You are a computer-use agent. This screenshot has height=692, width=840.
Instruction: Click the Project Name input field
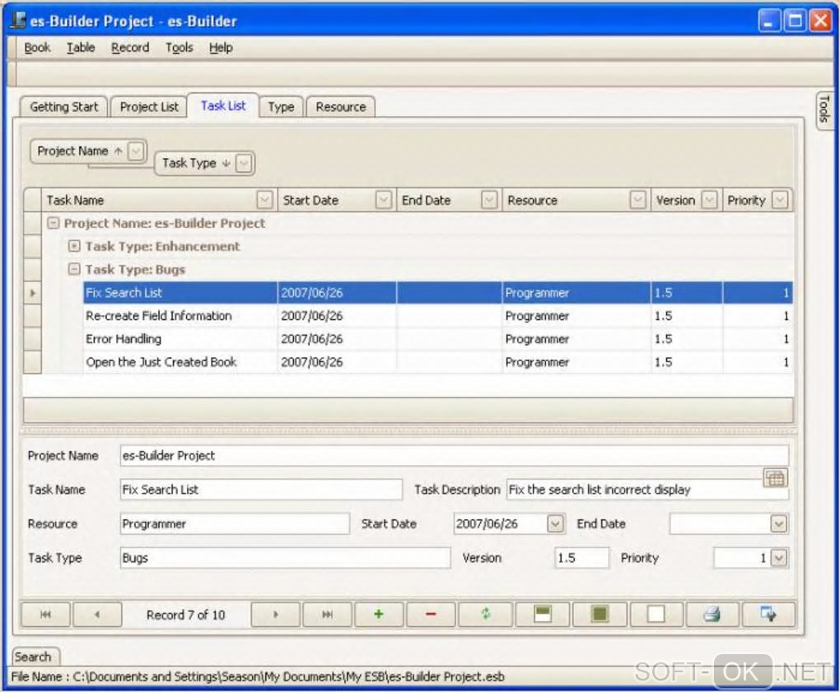455,456
